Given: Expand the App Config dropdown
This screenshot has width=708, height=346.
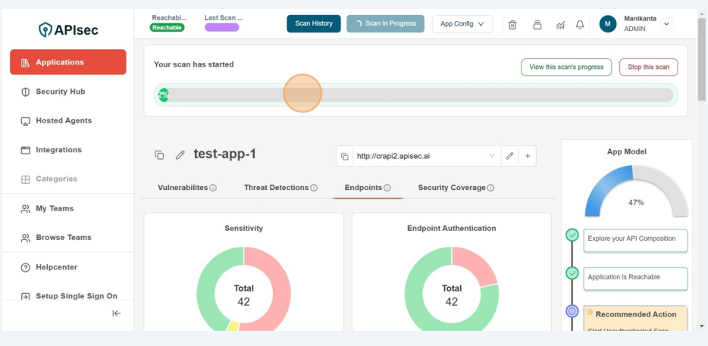Looking at the screenshot, I should pos(462,24).
